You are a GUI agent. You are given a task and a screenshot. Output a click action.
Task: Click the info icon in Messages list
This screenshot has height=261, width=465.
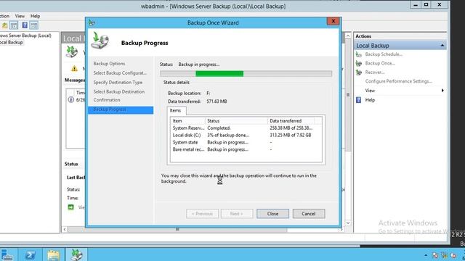71,100
